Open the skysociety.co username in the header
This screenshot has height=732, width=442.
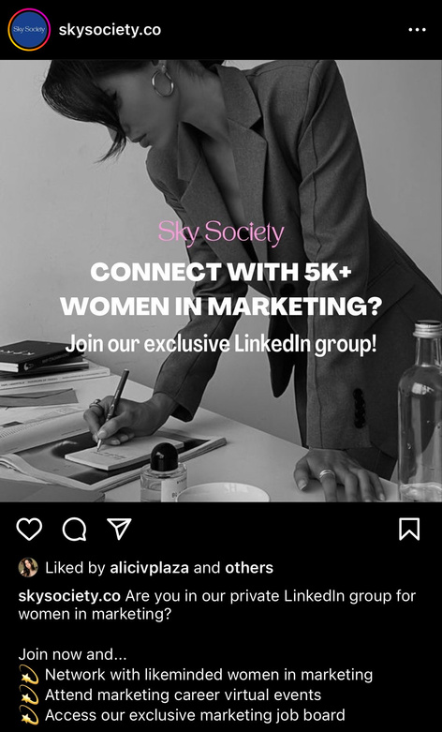(x=110, y=30)
